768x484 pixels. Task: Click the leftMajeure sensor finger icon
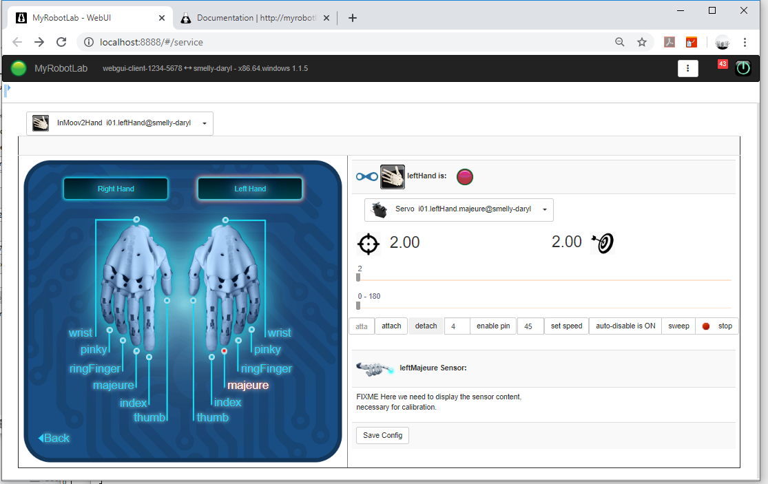375,368
